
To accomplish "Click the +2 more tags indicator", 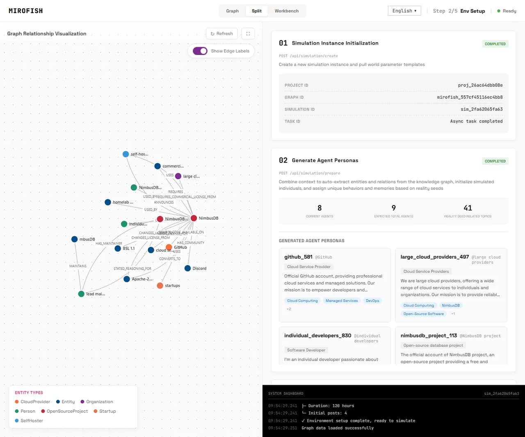I will pos(289,309).
